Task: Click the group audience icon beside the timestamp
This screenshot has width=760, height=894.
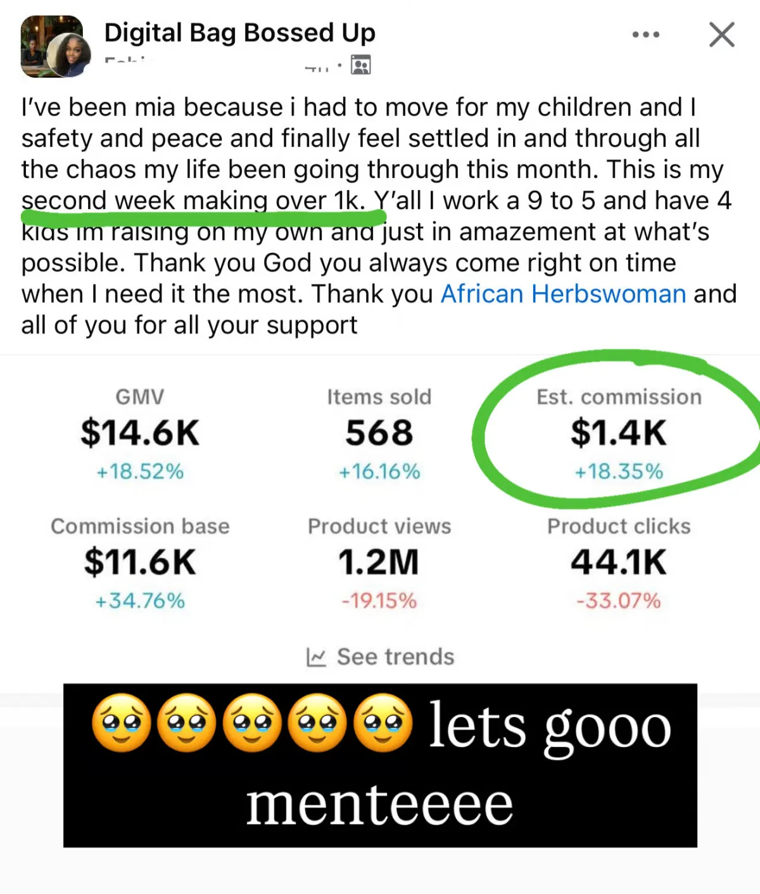Action: 360,65
